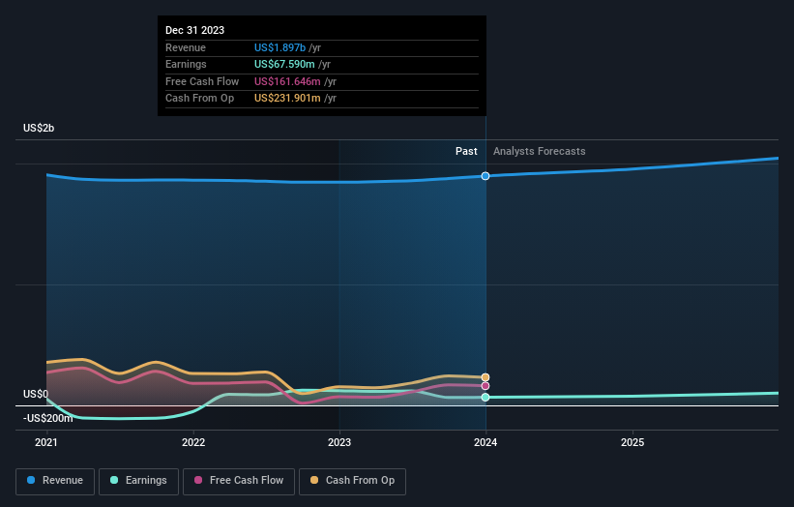Toggle the Free Cash Flow legend button
The height and width of the screenshot is (507, 794).
pos(239,481)
